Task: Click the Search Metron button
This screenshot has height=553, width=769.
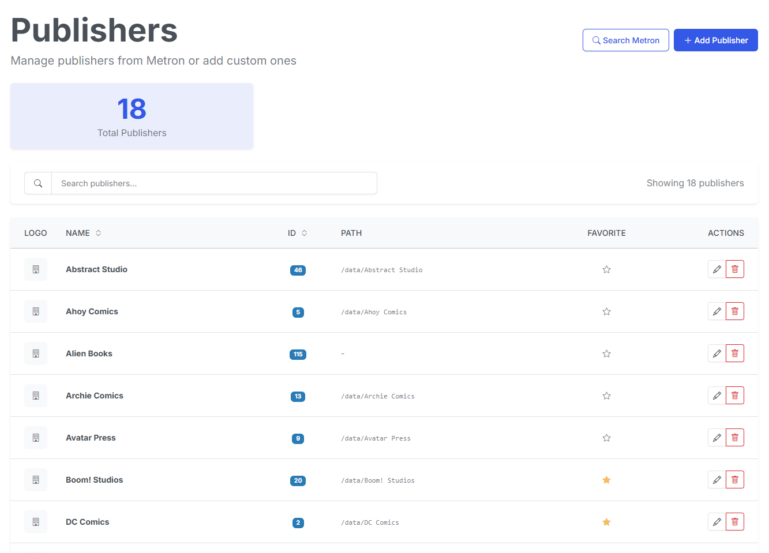Action: click(x=625, y=40)
